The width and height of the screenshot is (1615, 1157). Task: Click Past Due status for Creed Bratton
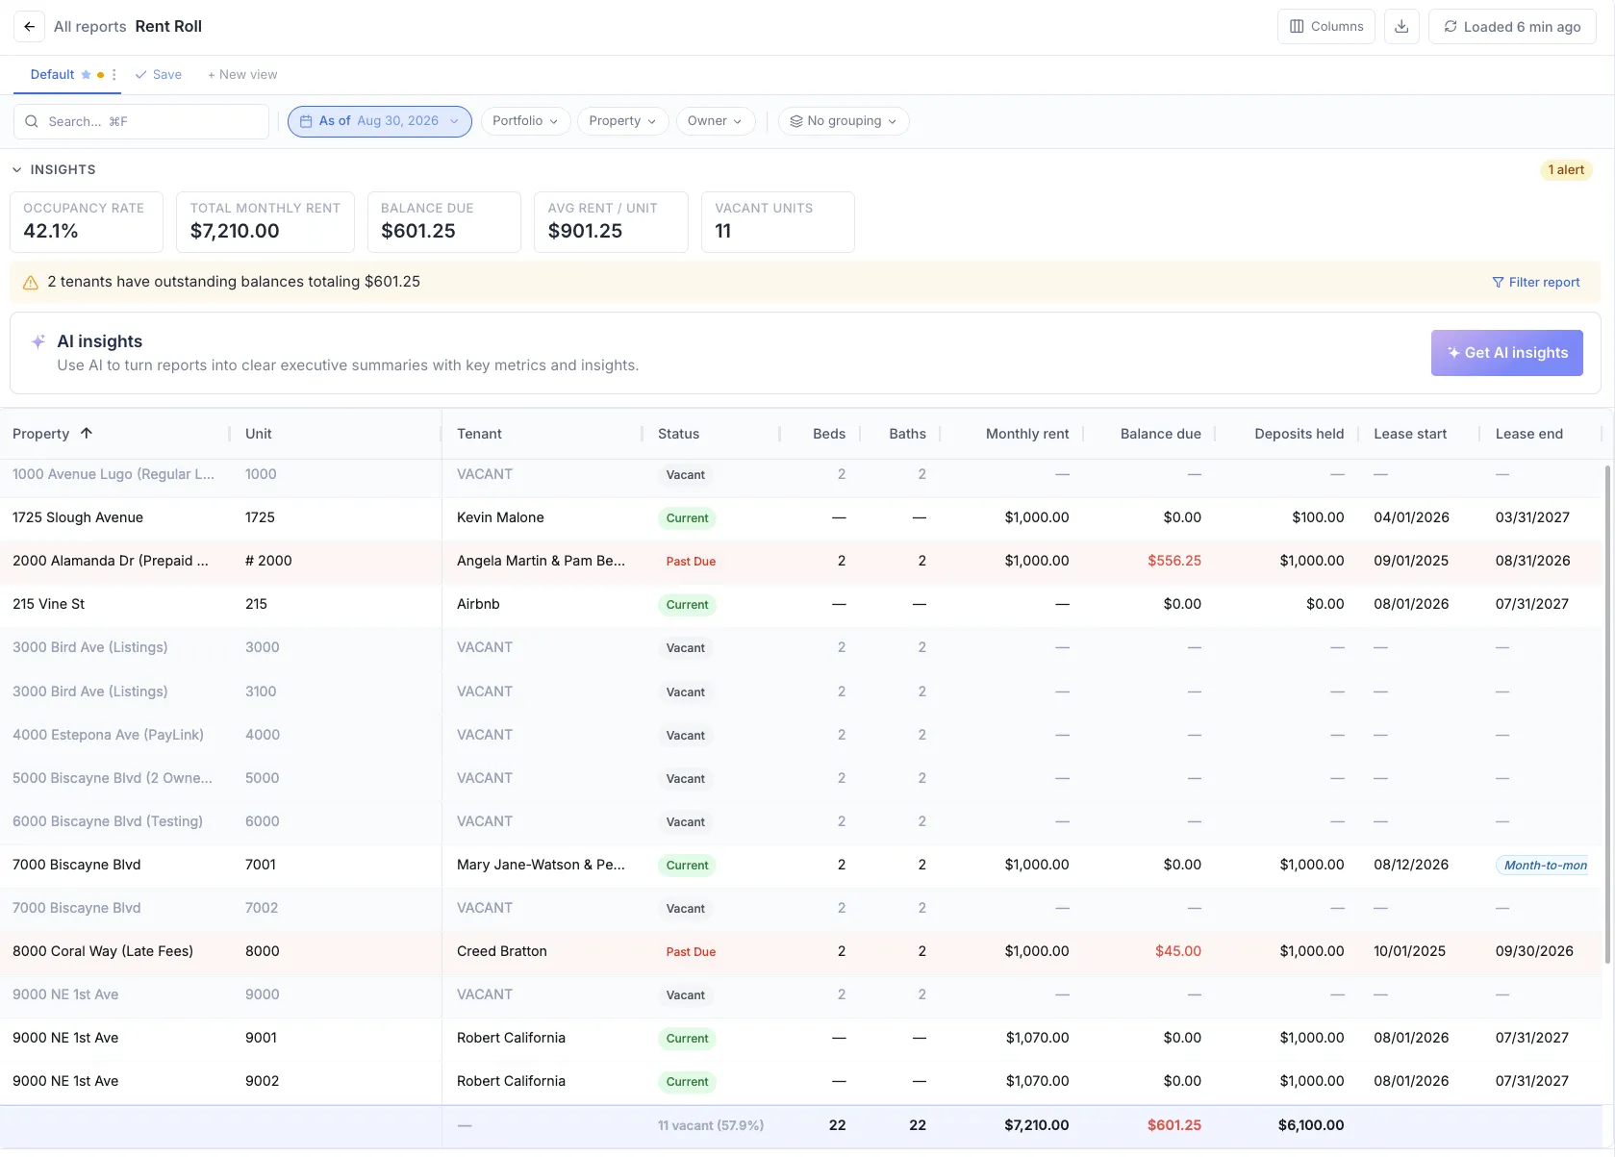click(691, 952)
